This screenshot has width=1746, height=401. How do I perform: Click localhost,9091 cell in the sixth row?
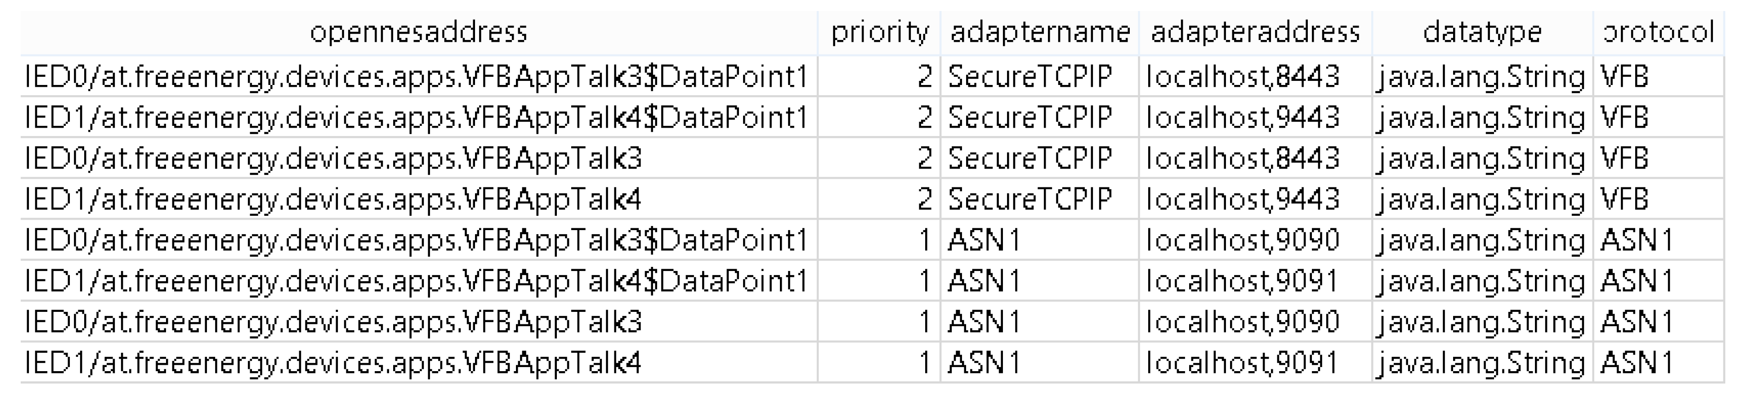[1243, 281]
